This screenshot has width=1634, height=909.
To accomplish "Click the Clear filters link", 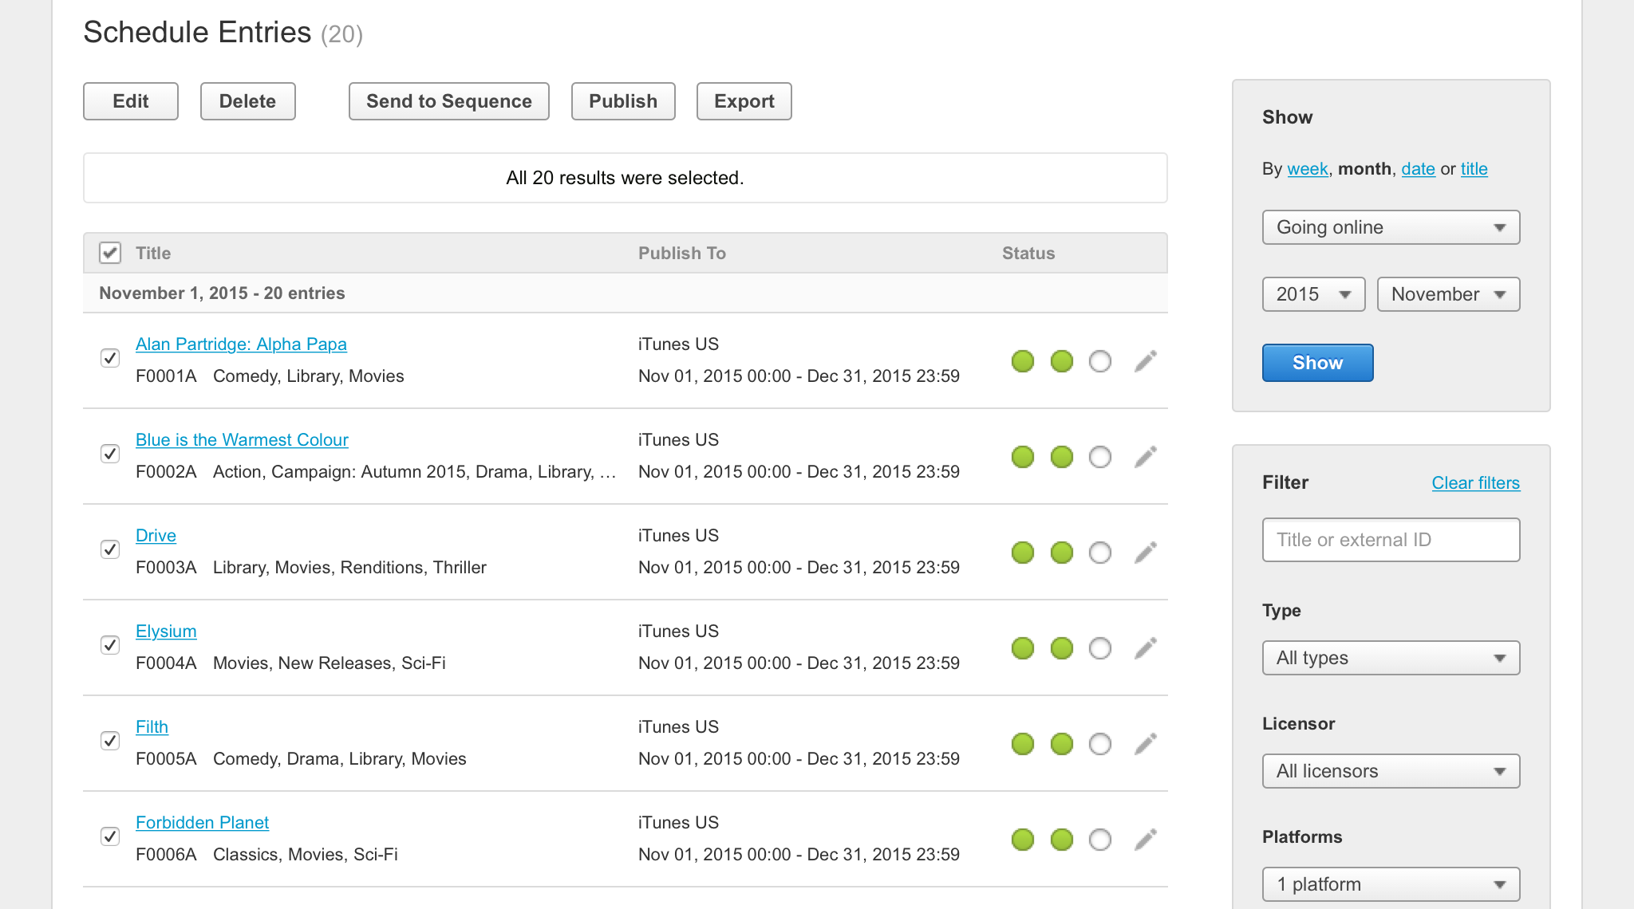I will point(1475,483).
